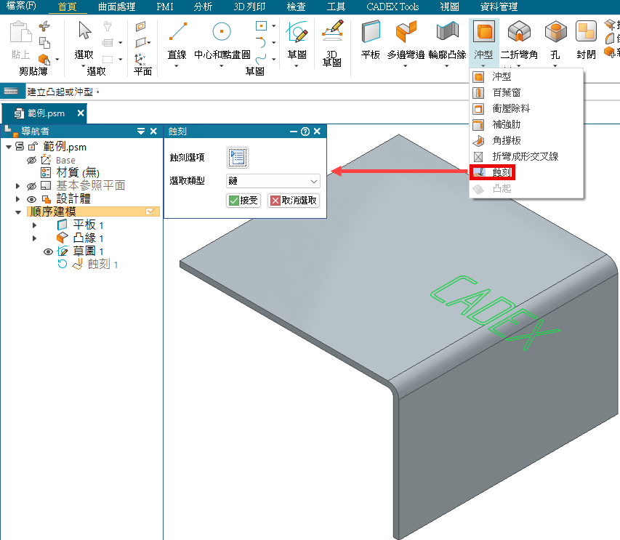Choose 百葉窗 from the dropdown menu
620x540 pixels.
(506, 92)
